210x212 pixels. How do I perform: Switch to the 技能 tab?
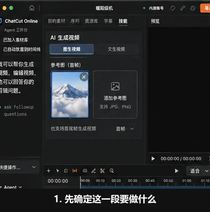tap(123, 21)
